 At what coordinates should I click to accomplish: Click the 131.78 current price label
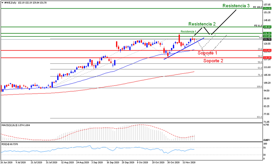point(267,39)
